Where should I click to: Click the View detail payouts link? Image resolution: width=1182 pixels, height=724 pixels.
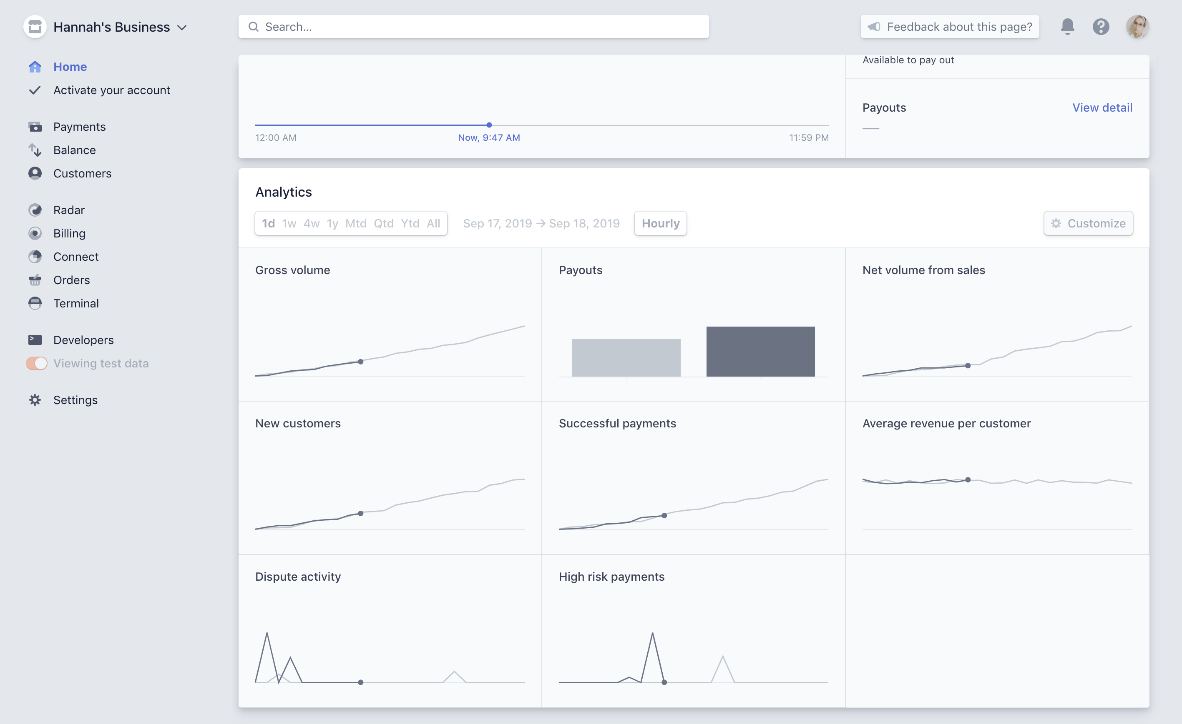[1102, 107]
